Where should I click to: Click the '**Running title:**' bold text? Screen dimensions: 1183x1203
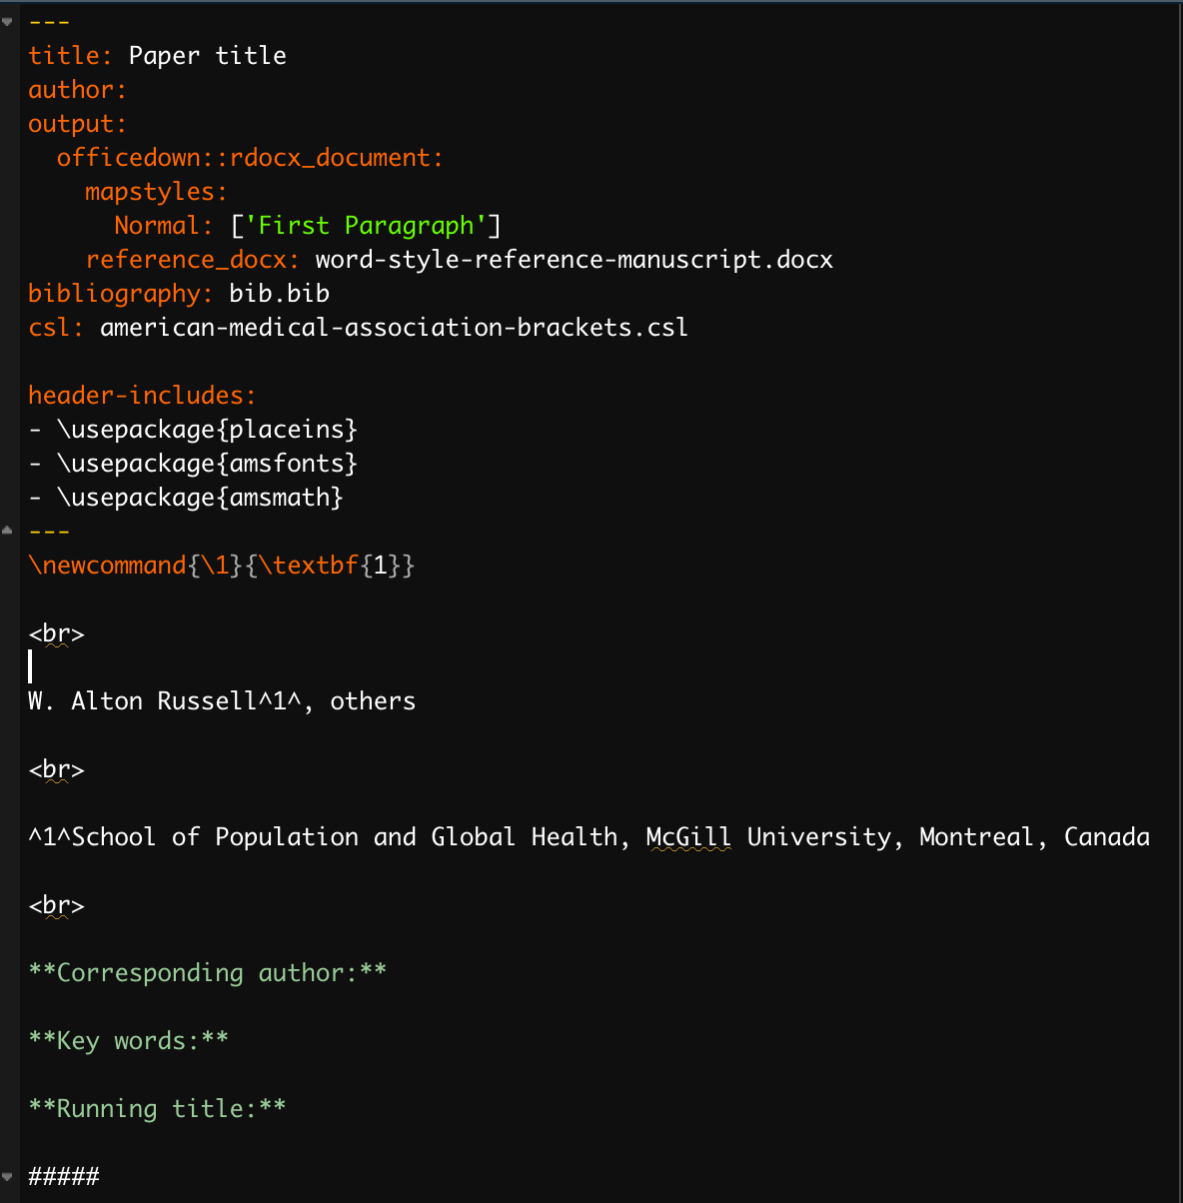(x=157, y=1109)
